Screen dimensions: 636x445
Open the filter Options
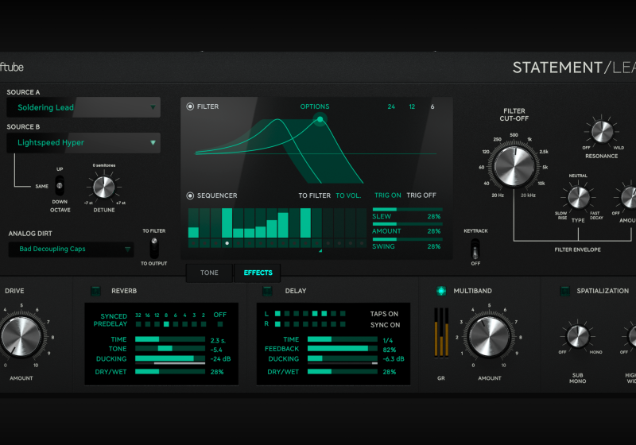pyautogui.click(x=314, y=106)
